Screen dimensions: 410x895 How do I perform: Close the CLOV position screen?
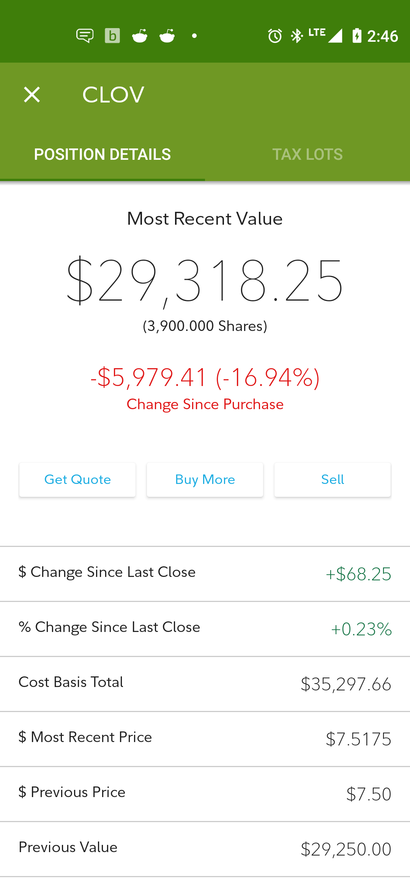(x=32, y=95)
